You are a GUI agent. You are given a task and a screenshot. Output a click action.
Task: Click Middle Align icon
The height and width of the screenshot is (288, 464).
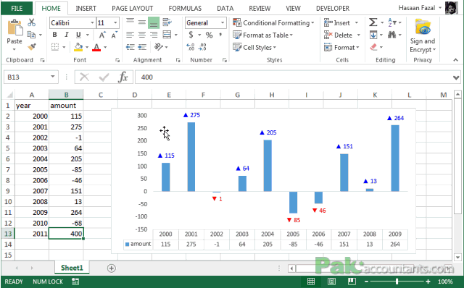coord(142,22)
